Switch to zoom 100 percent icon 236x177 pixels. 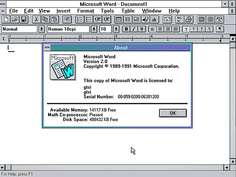point(210,20)
